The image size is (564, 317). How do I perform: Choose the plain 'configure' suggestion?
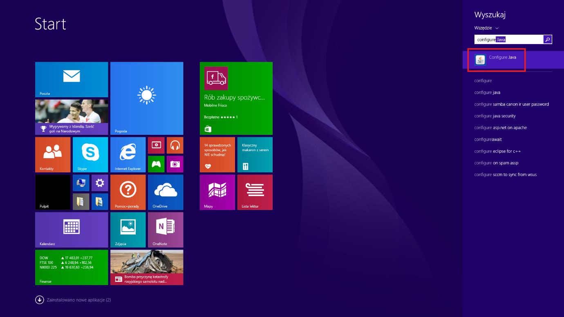point(483,81)
